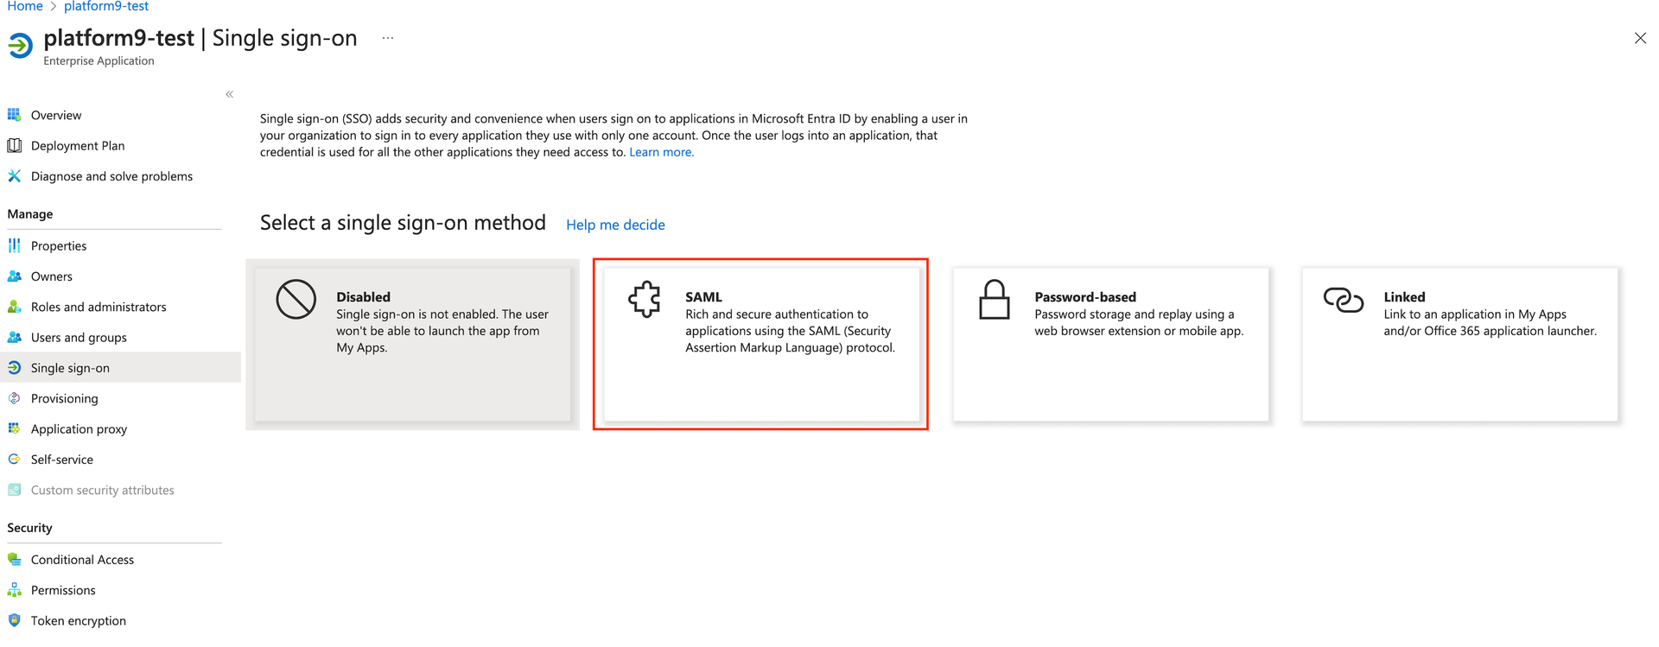
Task: Click the Provisioning icon in sidebar
Action: tap(14, 398)
